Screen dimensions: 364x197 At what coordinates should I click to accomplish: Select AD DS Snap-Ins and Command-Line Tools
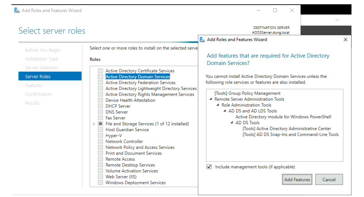290,135
